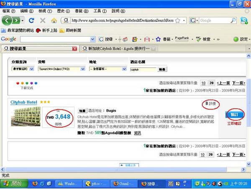Image resolution: width=251 pixels, height=189 pixels.
Task: Click bottom Next page link
Action: (x=239, y=154)
